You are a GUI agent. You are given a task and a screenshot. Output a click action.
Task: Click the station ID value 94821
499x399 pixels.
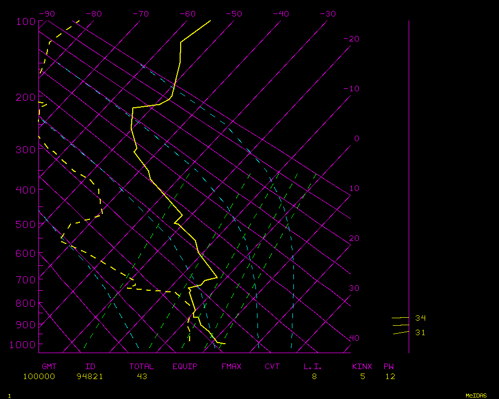pyautogui.click(x=90, y=376)
